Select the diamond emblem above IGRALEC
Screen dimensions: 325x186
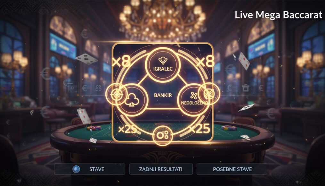[163, 60]
